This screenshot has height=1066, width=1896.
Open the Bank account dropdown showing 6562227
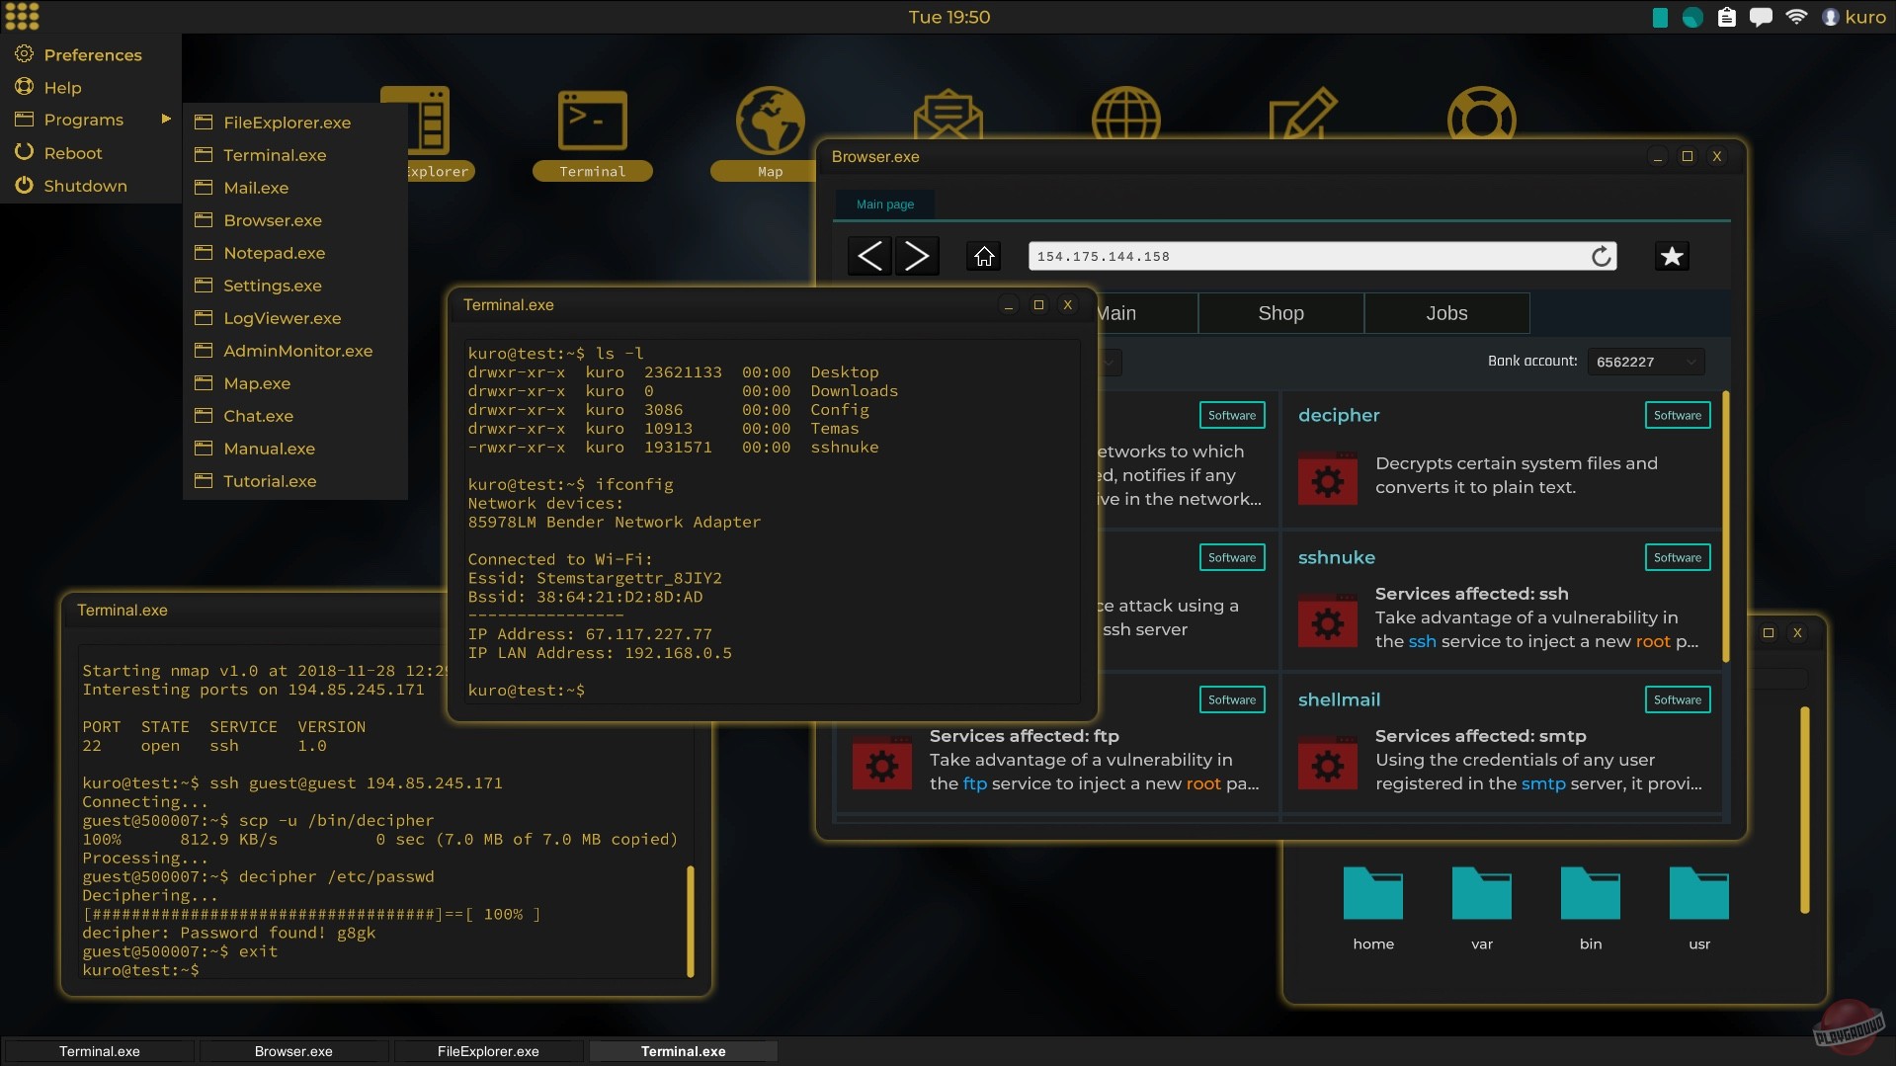pyautogui.click(x=1645, y=362)
